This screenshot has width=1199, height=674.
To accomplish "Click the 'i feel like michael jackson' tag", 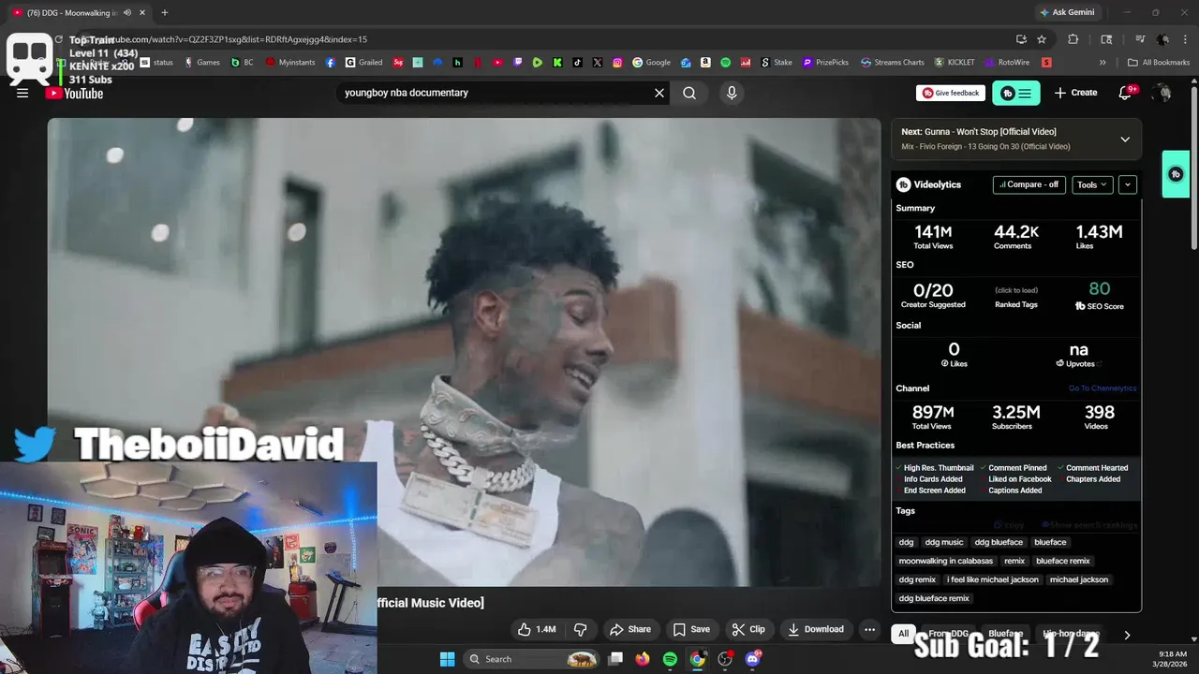I will [x=993, y=579].
